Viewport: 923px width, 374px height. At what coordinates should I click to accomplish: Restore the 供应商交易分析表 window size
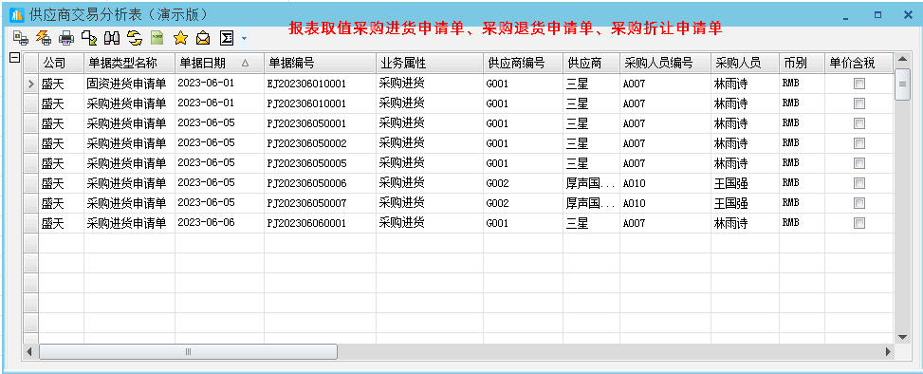[877, 15]
